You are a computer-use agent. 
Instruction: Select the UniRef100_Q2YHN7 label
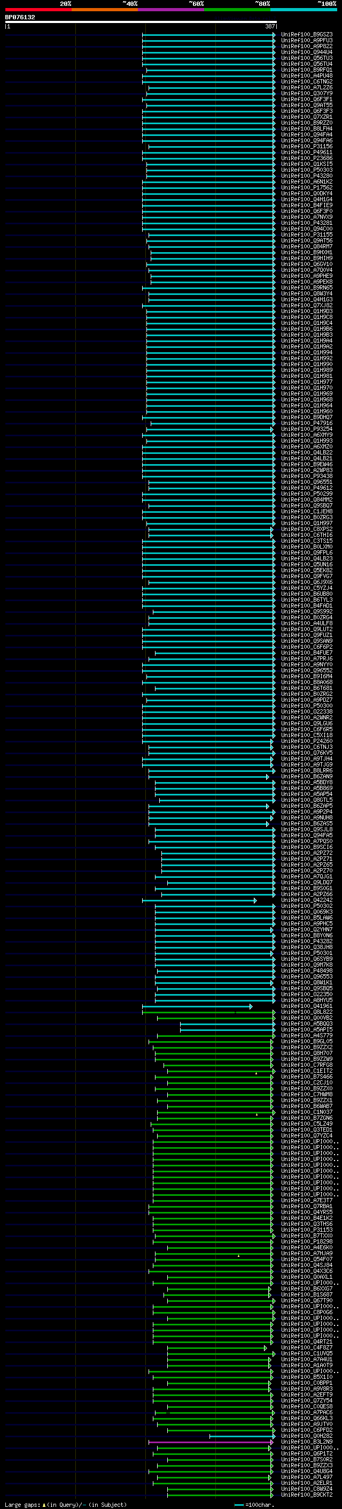307,929
